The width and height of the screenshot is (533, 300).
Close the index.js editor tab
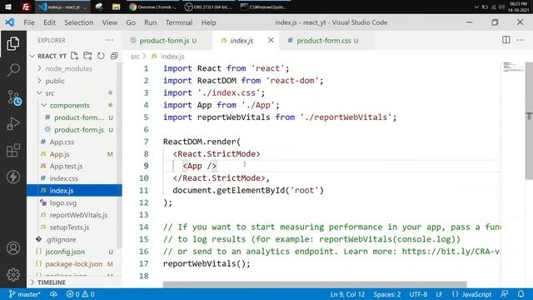coord(271,40)
